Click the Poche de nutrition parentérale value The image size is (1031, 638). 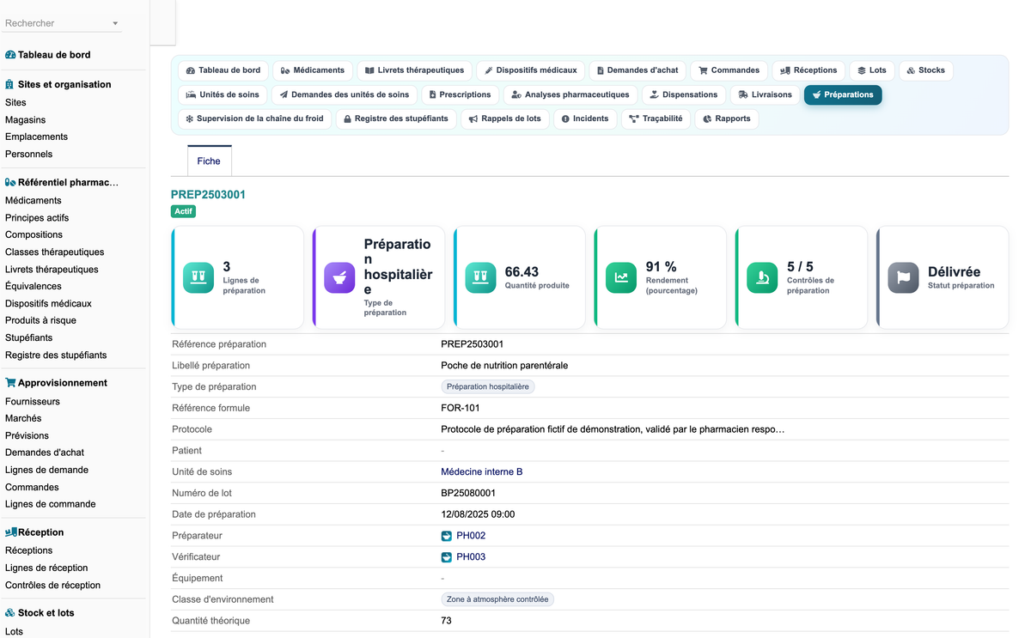(x=504, y=366)
